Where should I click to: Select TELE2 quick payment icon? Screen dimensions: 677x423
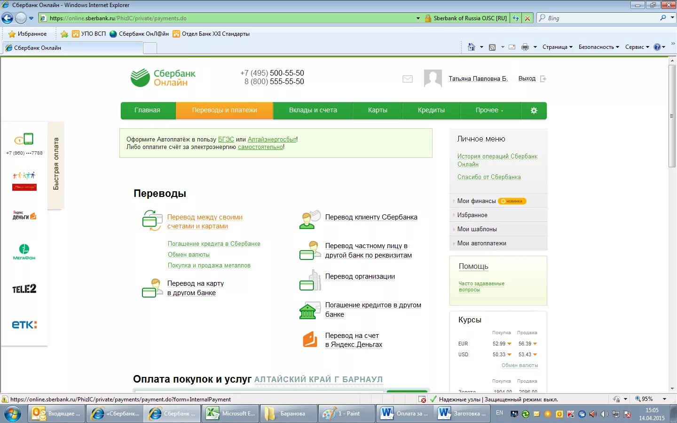point(24,289)
